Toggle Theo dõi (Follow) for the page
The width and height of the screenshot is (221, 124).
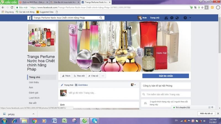coord(79,76)
